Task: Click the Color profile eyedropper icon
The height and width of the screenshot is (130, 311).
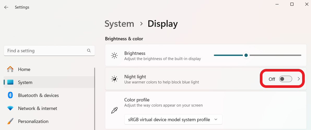Action: point(114,110)
